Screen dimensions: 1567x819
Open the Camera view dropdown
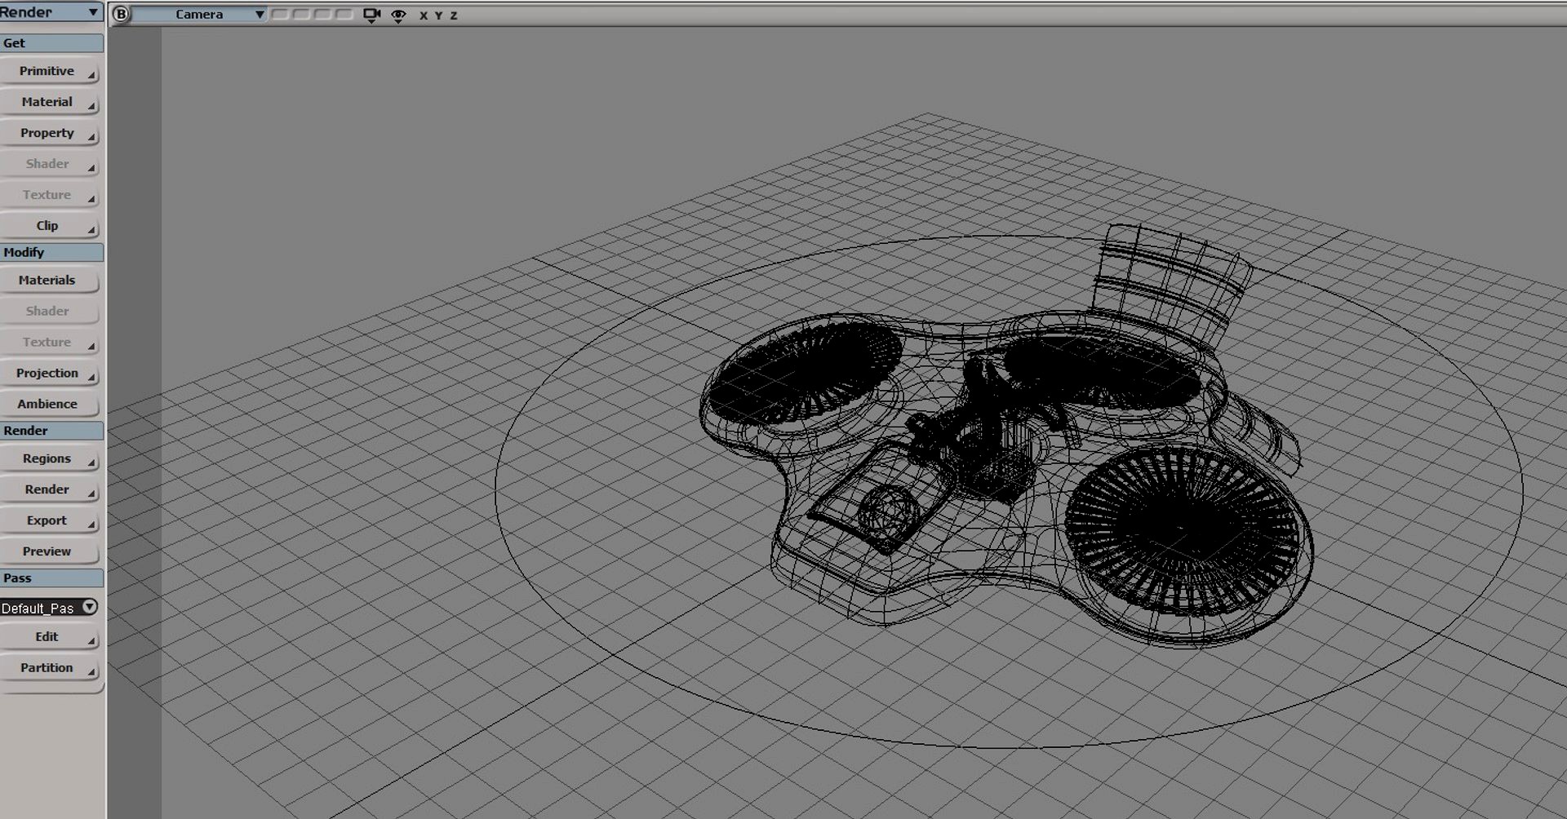coord(199,15)
